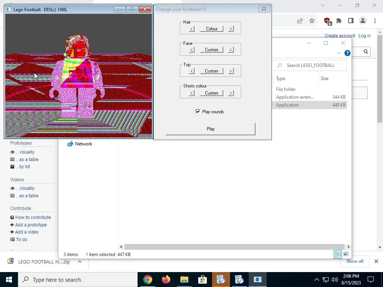
Task: Click the Face Custom button
Action: pyautogui.click(x=212, y=50)
